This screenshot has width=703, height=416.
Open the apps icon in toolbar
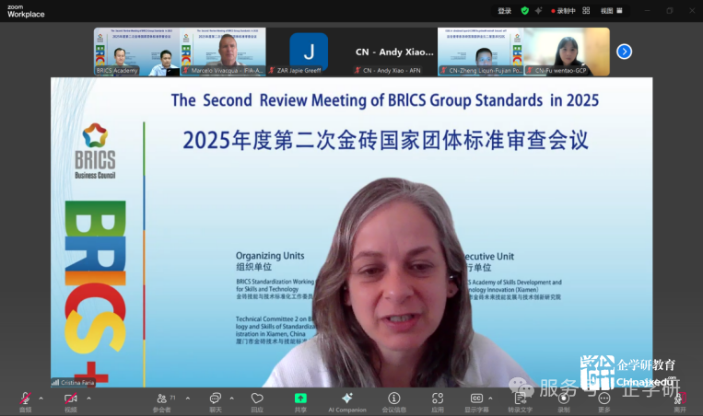438,399
